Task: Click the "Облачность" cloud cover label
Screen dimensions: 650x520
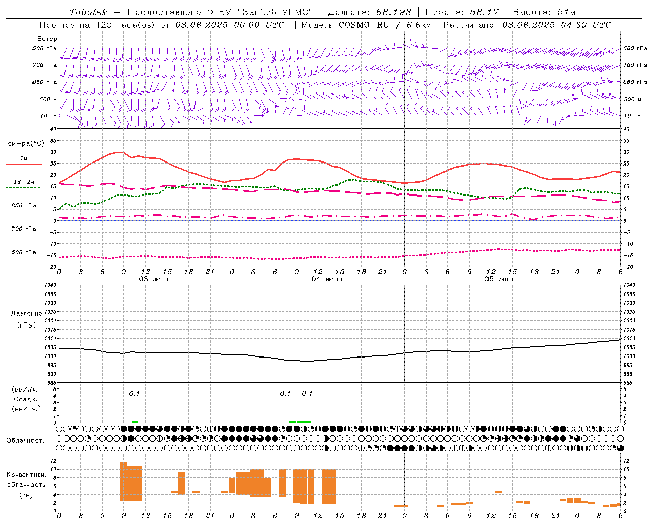Action: [x=26, y=441]
